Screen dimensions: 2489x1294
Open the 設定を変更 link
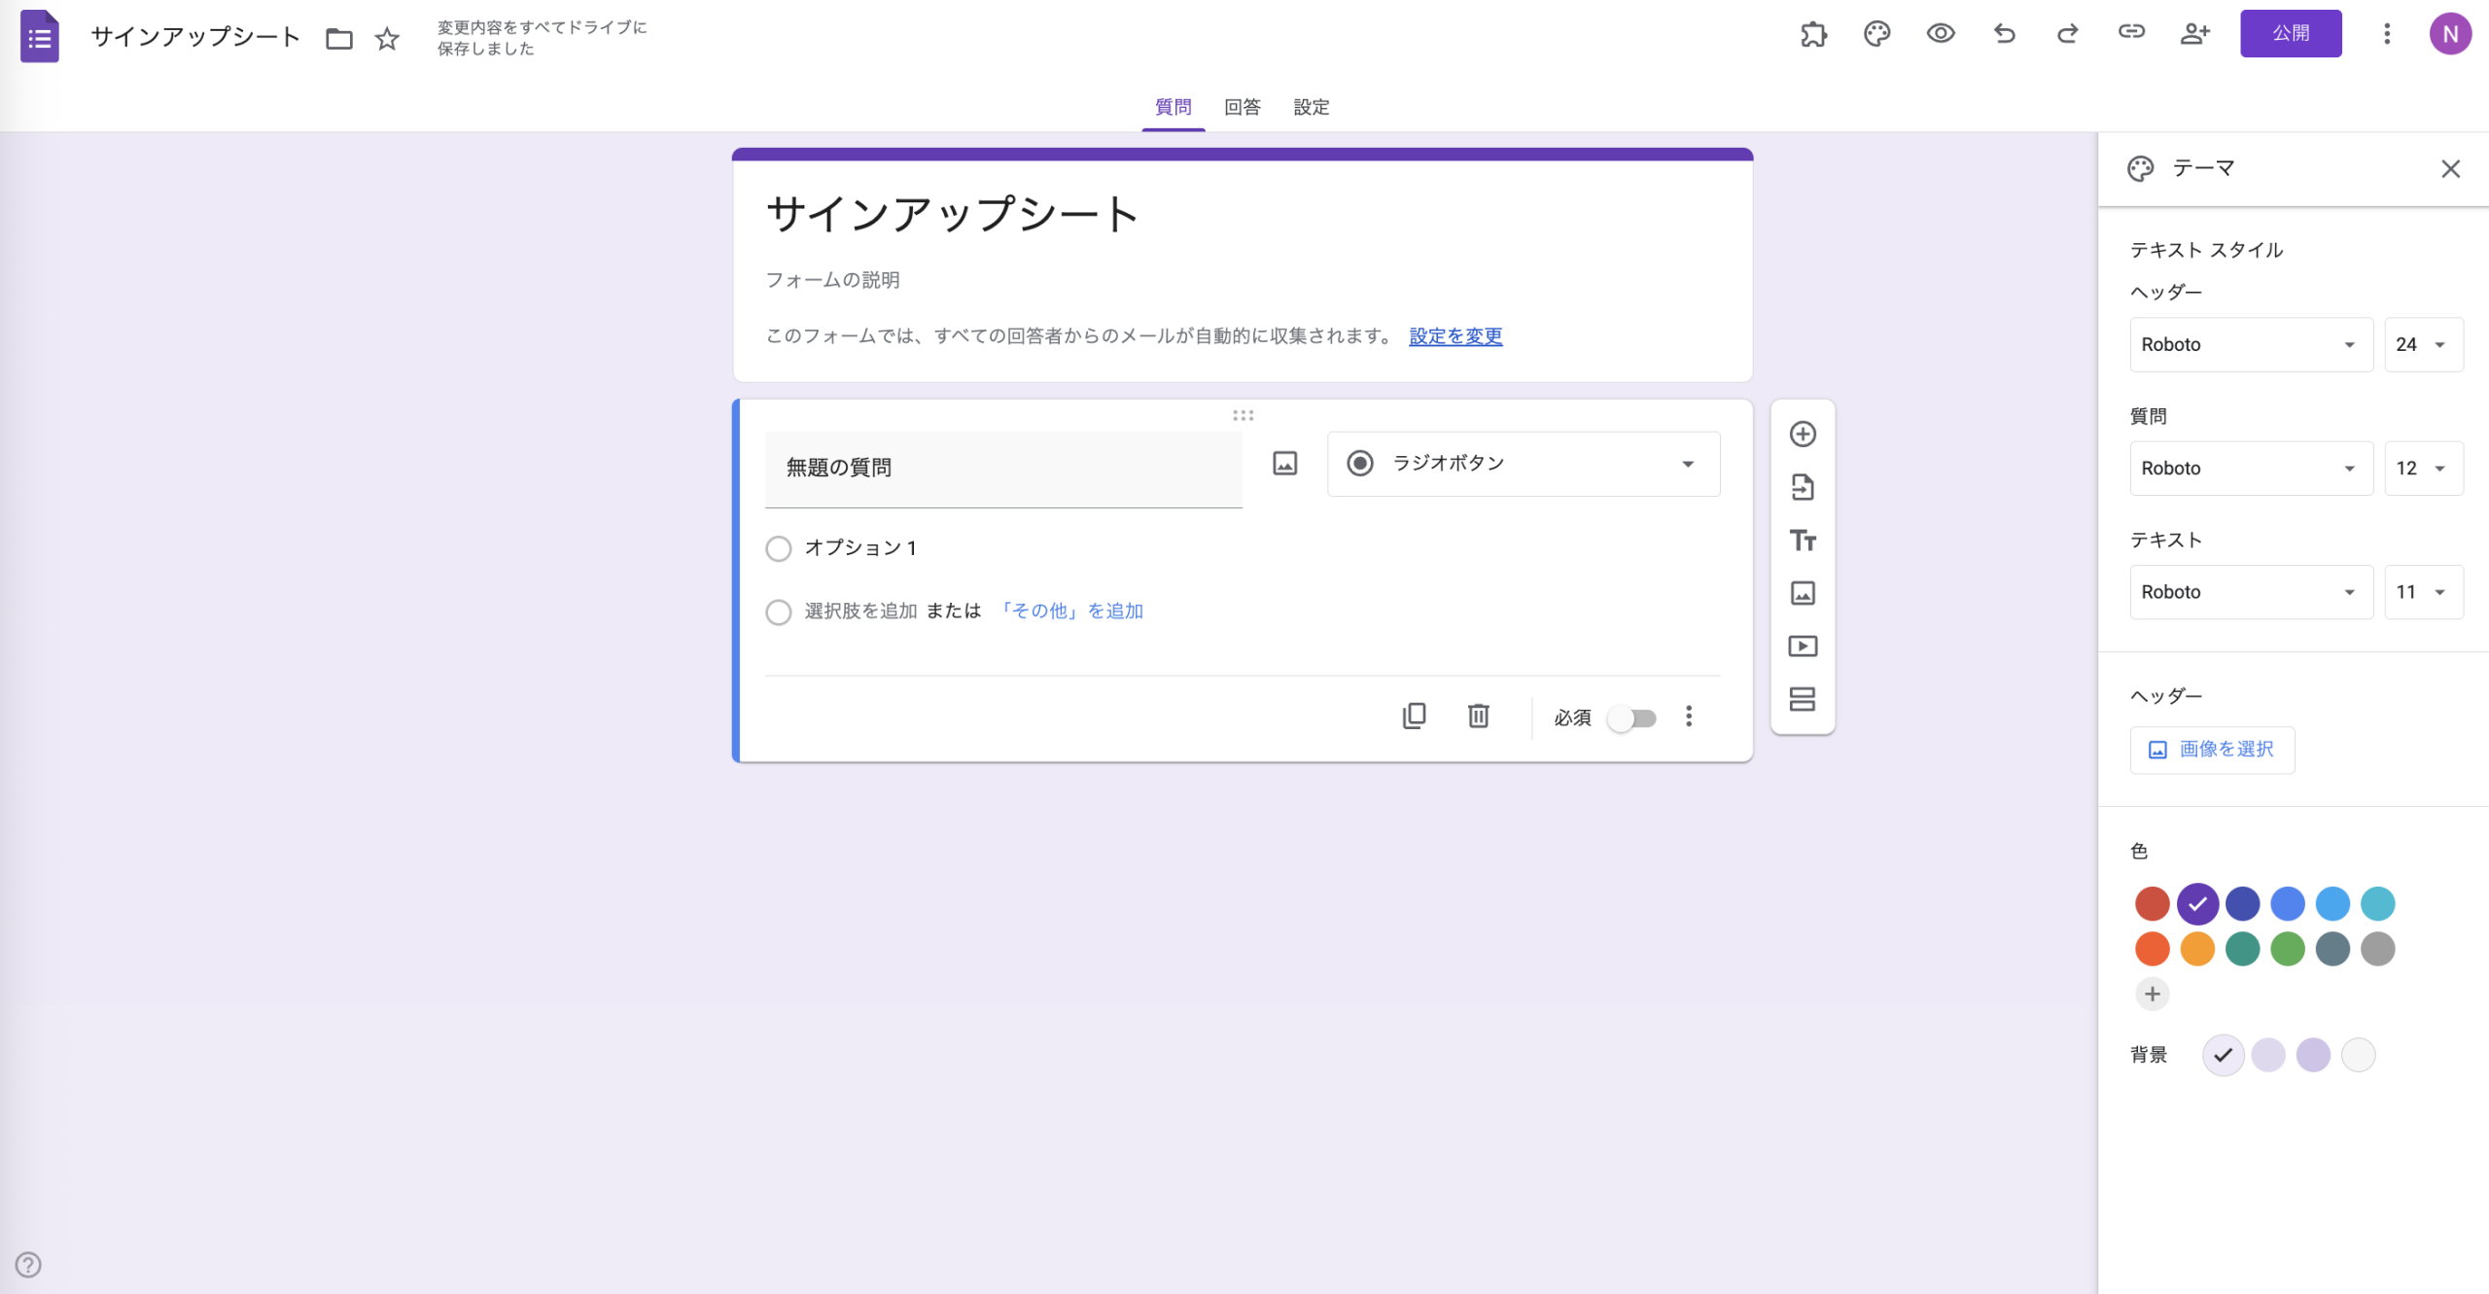click(x=1454, y=335)
